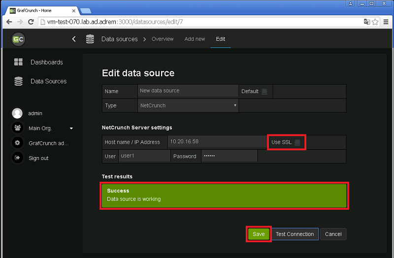Click the Password field
Viewport: 394px width, 258px height.
point(229,156)
